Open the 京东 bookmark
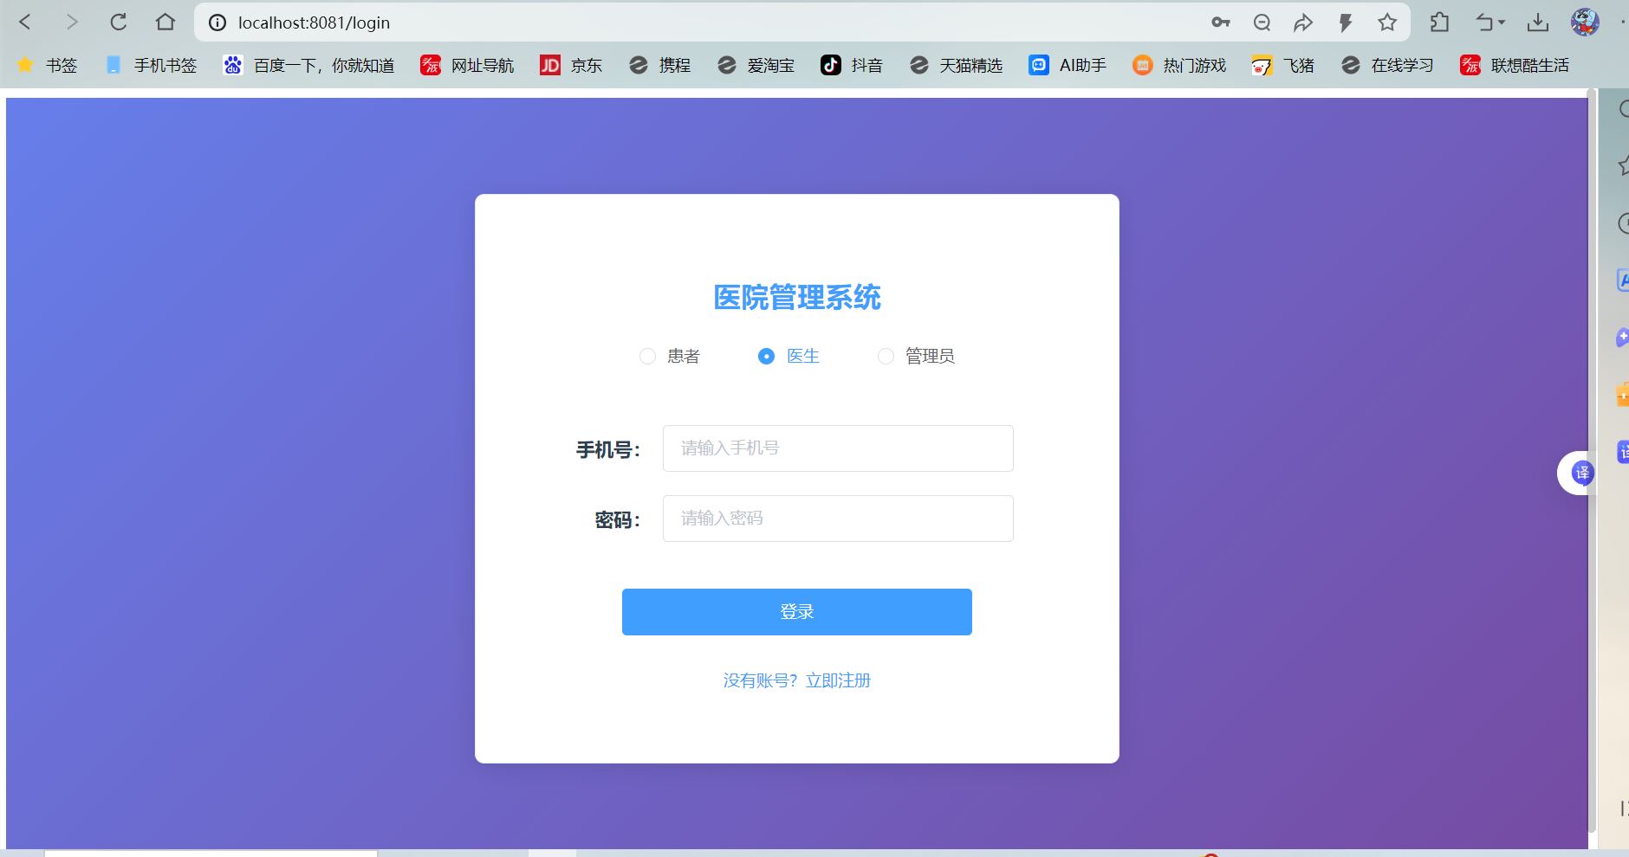 [x=570, y=65]
